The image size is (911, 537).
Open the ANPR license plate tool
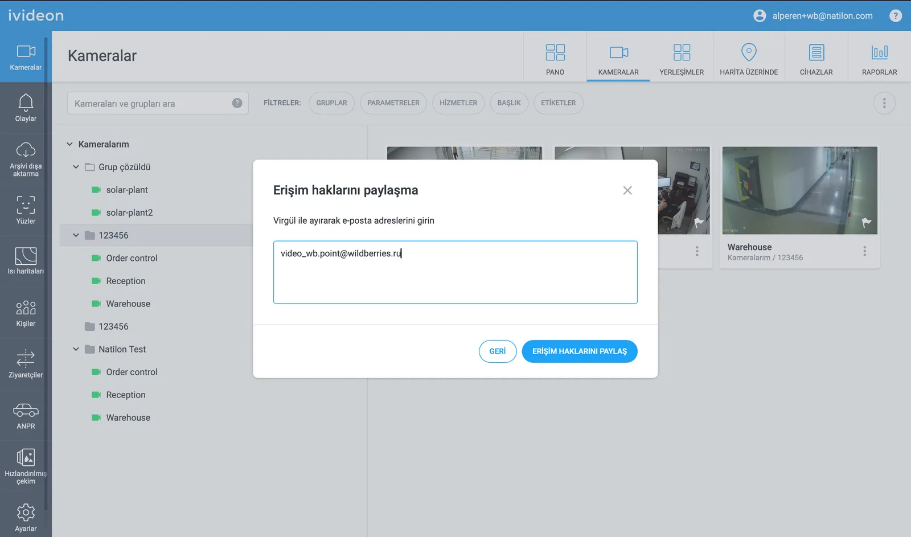25,414
